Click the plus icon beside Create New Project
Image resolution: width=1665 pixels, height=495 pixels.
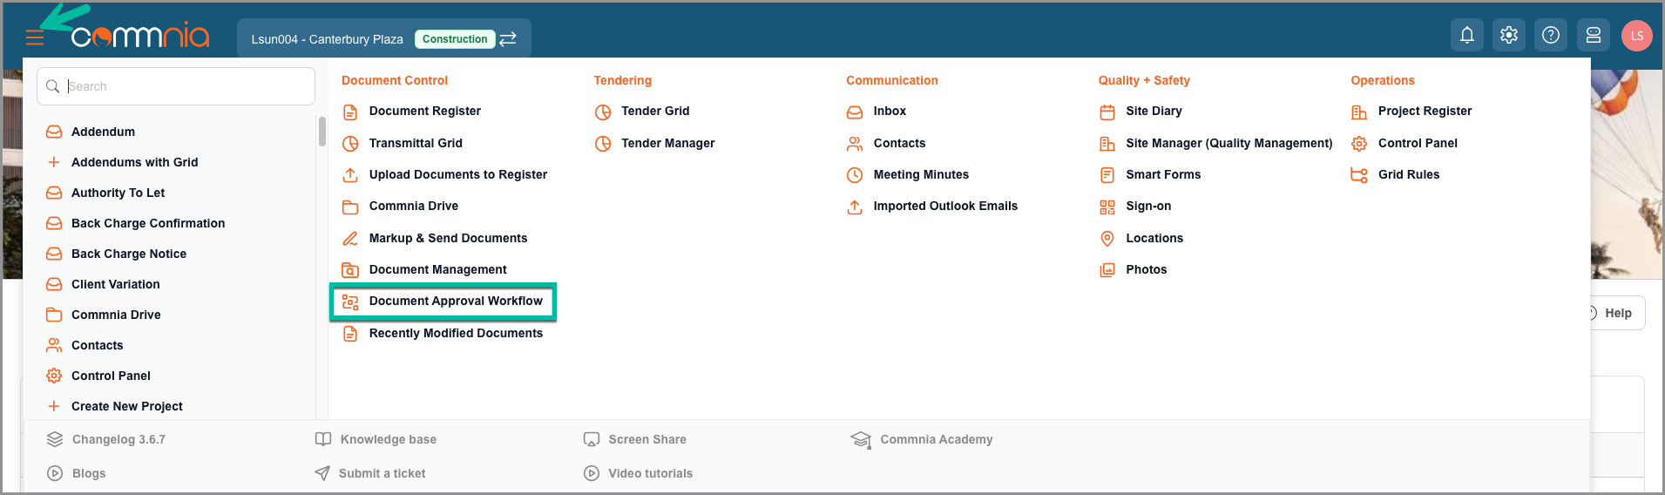54,406
